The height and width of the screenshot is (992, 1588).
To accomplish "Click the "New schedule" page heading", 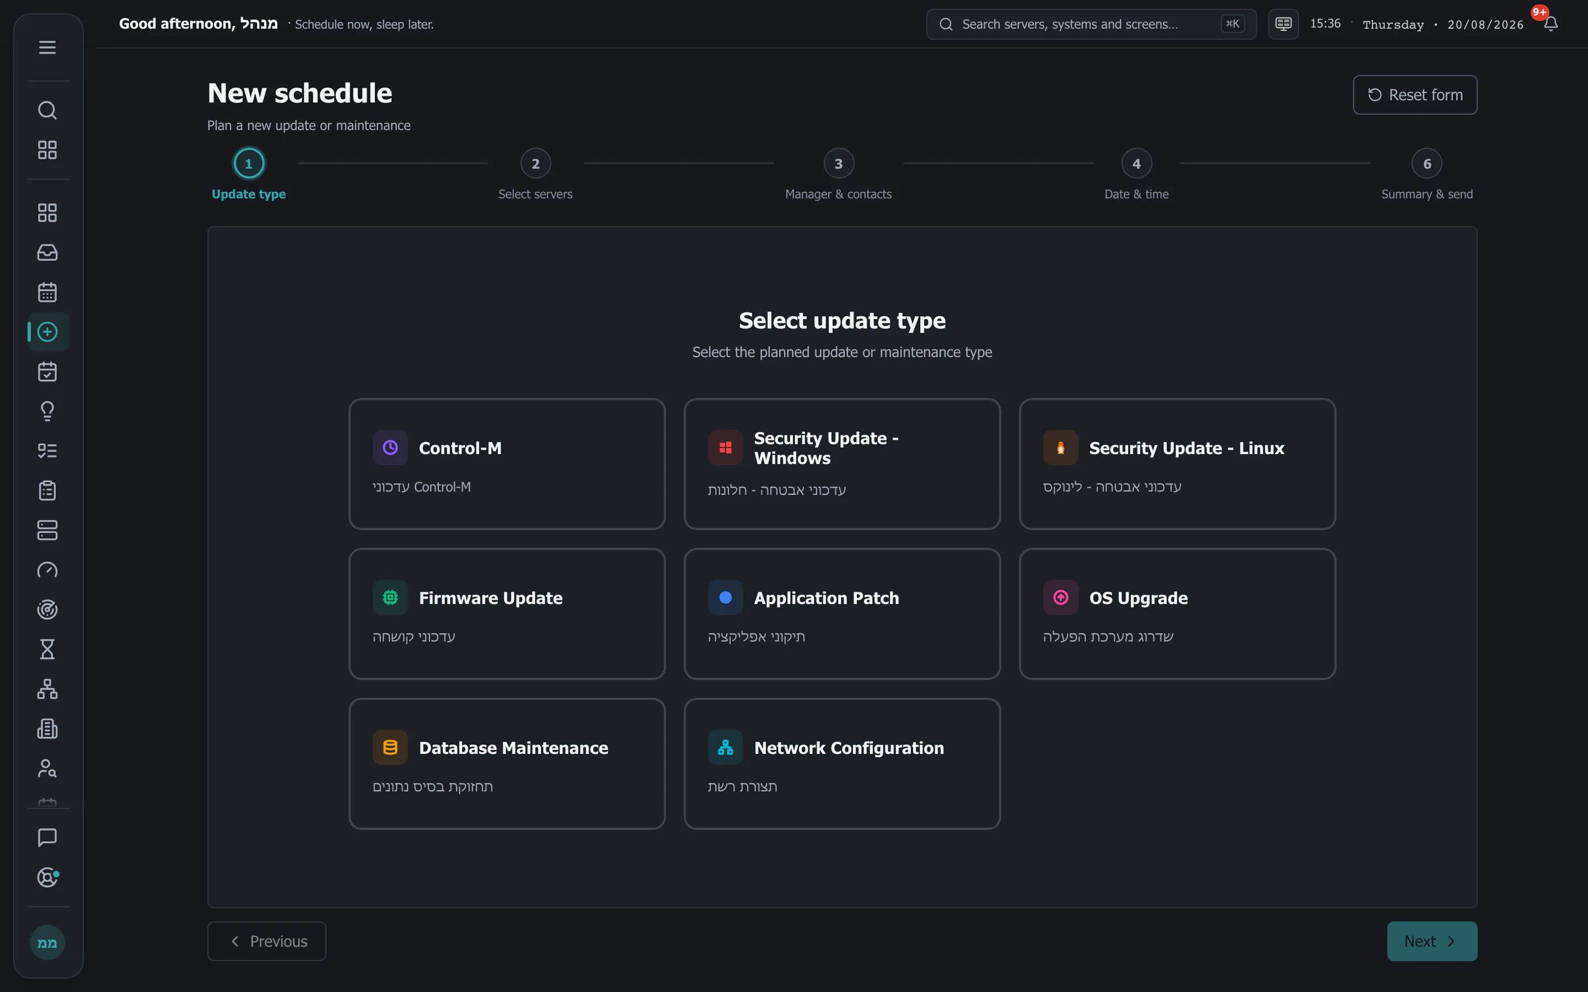I will [300, 93].
